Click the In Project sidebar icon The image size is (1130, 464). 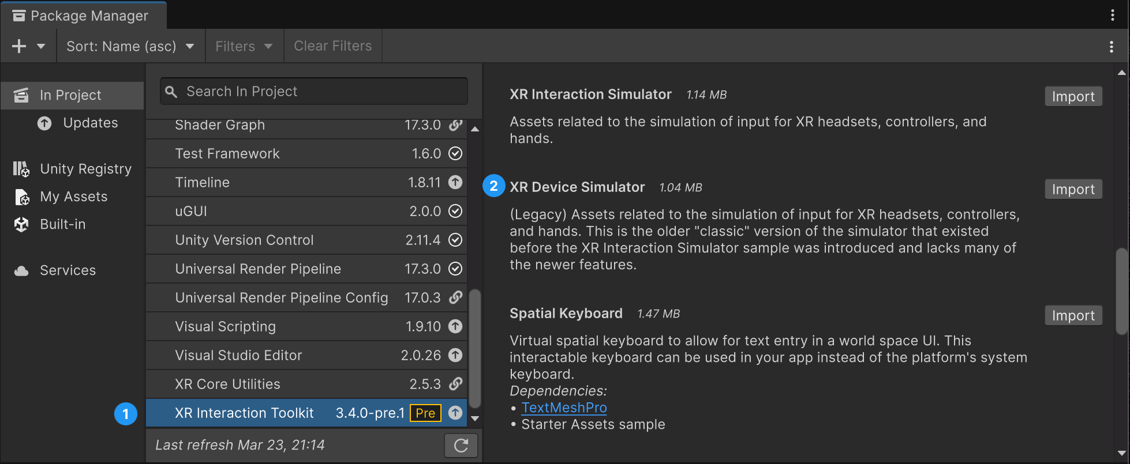tap(21, 95)
